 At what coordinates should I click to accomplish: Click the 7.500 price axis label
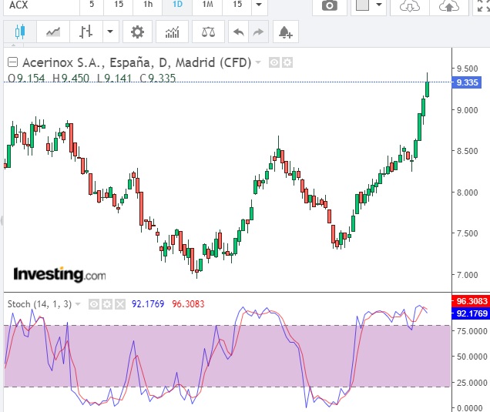click(x=467, y=233)
